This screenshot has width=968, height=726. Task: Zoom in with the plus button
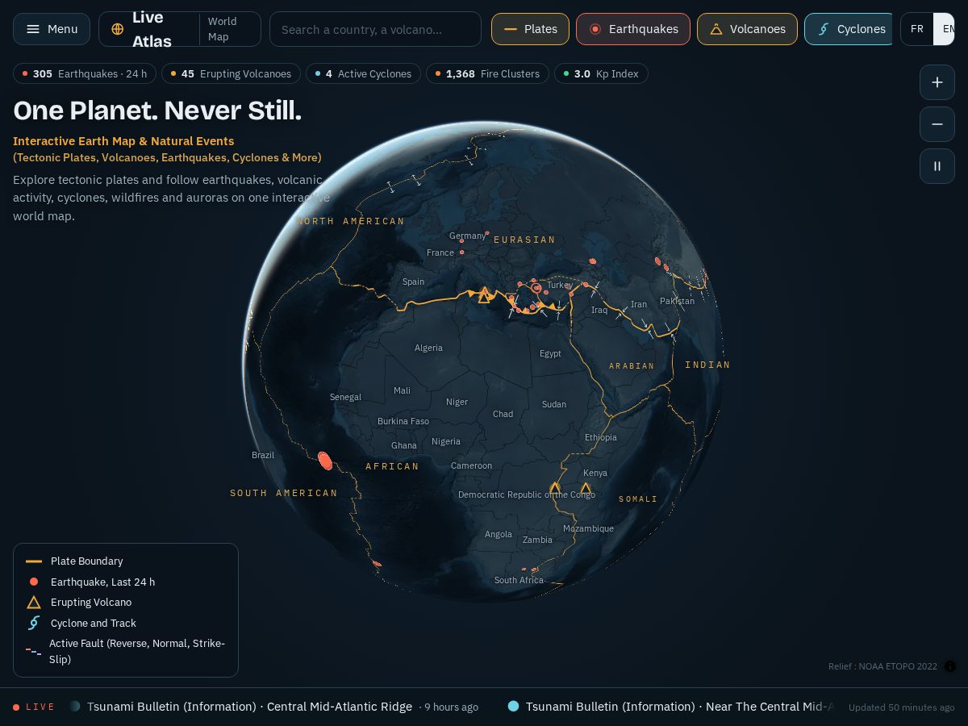click(937, 82)
